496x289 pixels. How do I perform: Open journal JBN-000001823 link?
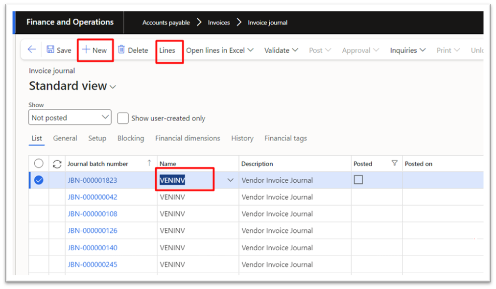coord(93,180)
